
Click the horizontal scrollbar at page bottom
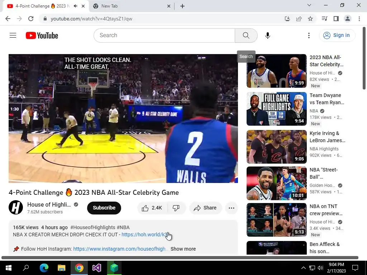pyautogui.click(x=180, y=258)
